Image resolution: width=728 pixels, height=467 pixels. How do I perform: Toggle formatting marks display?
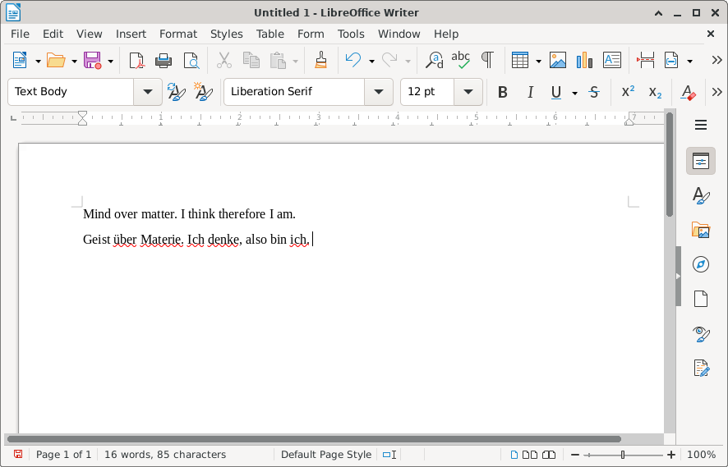(487, 60)
